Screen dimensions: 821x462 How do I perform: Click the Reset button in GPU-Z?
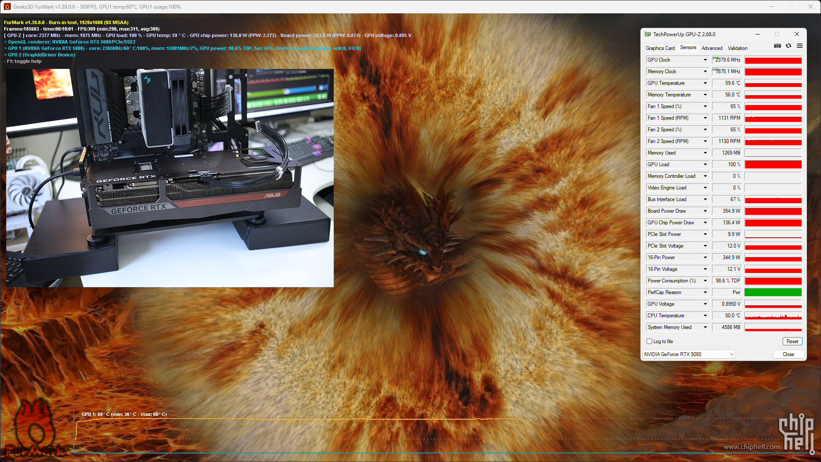tap(792, 341)
